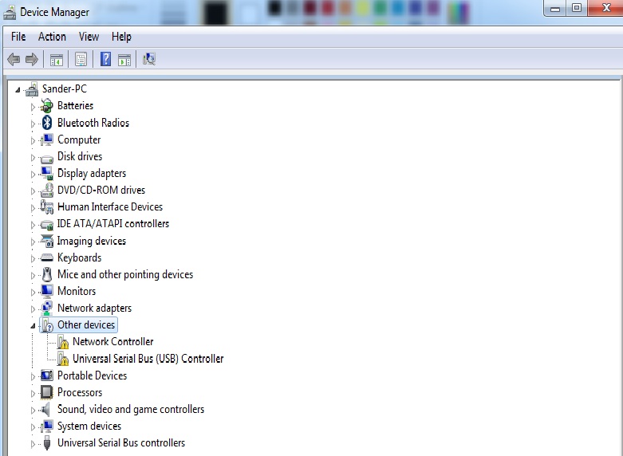Open the Help menu

[x=121, y=37]
